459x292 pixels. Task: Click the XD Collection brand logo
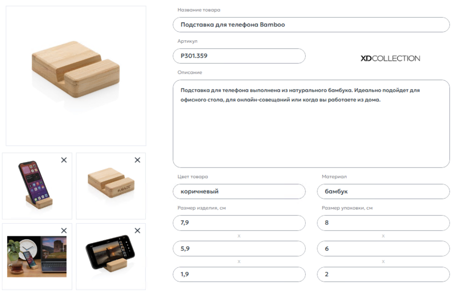[x=390, y=58]
